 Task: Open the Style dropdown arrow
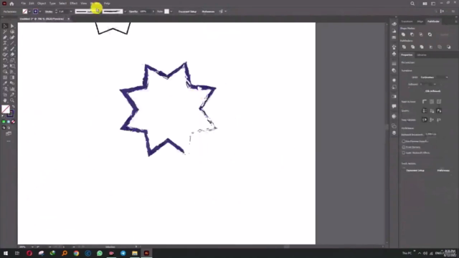171,11
